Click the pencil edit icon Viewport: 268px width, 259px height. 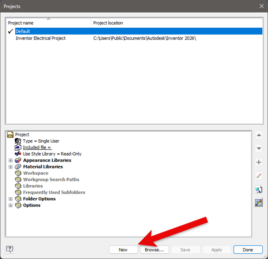tap(259, 176)
